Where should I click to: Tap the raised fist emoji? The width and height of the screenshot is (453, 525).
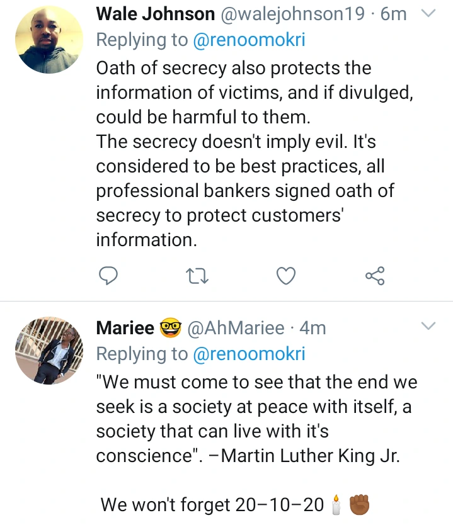[x=358, y=504]
